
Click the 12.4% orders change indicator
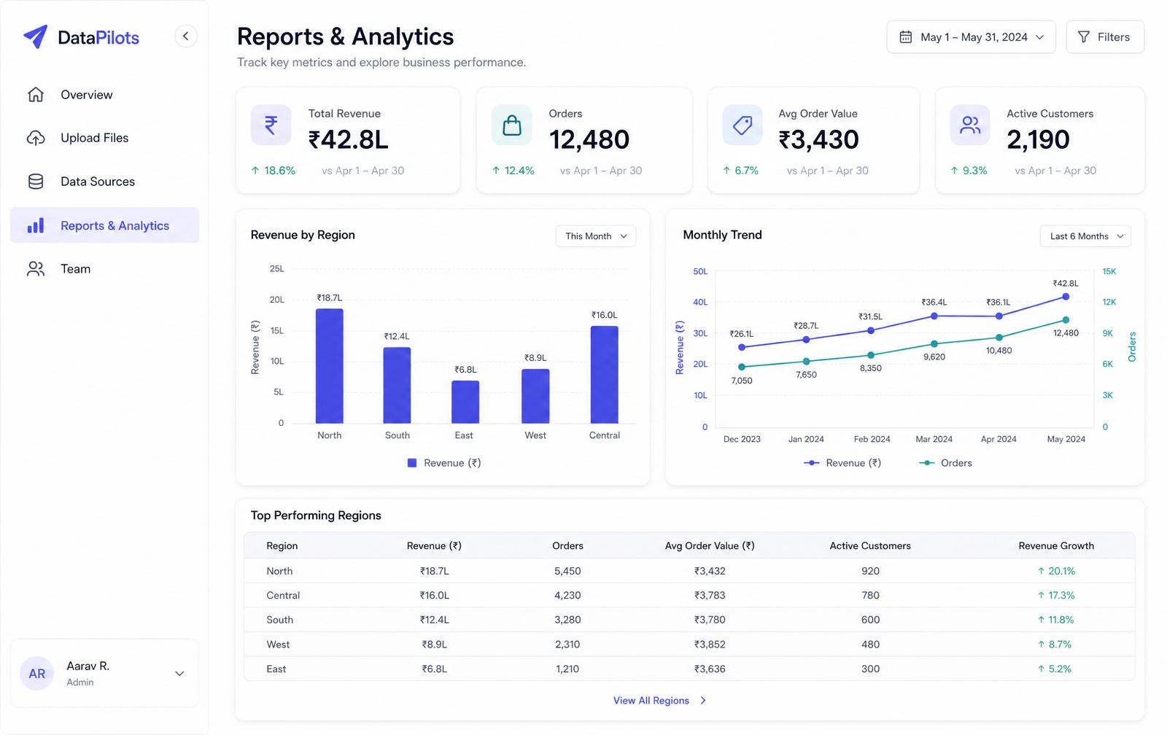click(513, 171)
